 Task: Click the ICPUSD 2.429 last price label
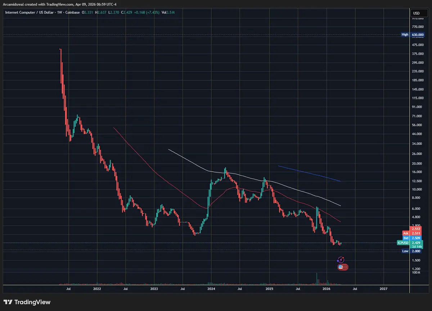point(410,243)
